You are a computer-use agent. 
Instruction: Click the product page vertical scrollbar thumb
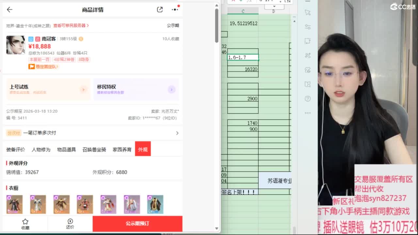point(217,25)
